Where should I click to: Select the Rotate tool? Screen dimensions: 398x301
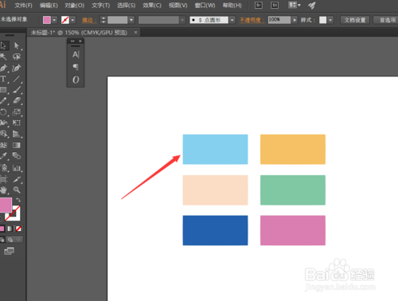3,111
